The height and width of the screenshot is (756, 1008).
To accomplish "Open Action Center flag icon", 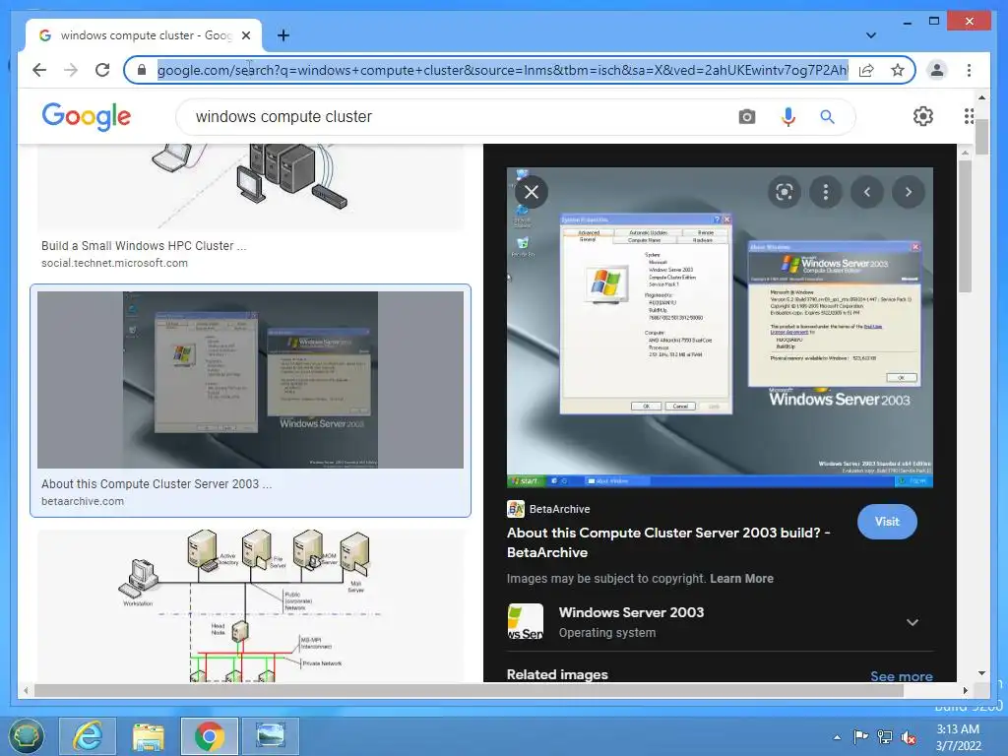I will click(860, 737).
